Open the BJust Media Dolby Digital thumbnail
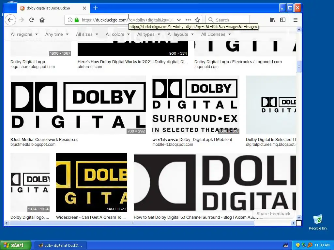The height and width of the screenshot is (250, 334). (78, 105)
